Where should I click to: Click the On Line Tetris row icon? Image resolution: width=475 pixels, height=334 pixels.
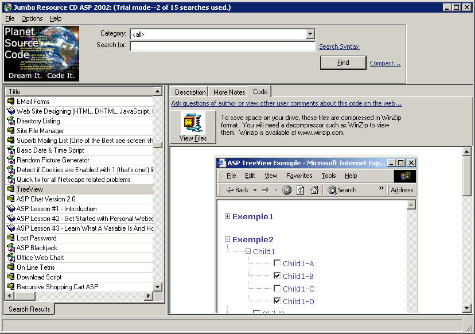11,267
